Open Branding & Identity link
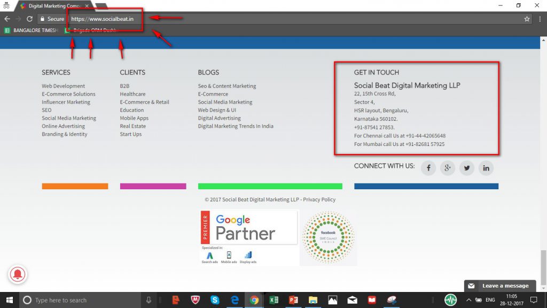This screenshot has height=308, width=547. 65,134
